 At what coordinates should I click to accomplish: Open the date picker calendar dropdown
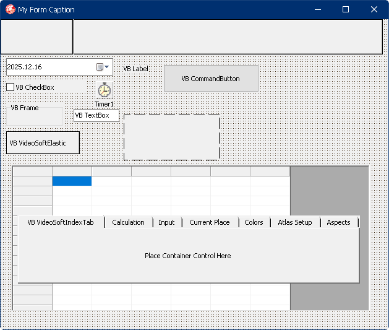pos(103,67)
